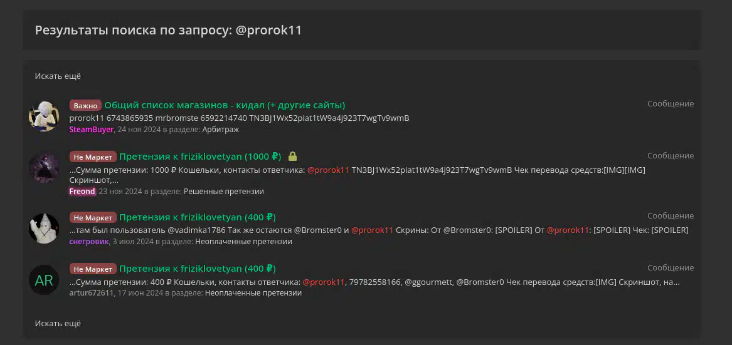Go to снеговик's Неоплаченные претензии section link
This screenshot has width=732, height=345.
tap(244, 242)
